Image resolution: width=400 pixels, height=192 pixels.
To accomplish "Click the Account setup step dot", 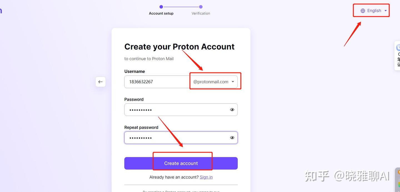I will click(x=161, y=7).
